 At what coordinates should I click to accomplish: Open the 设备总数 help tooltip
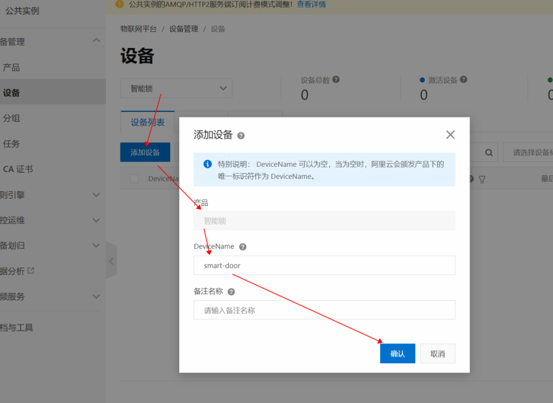336,79
